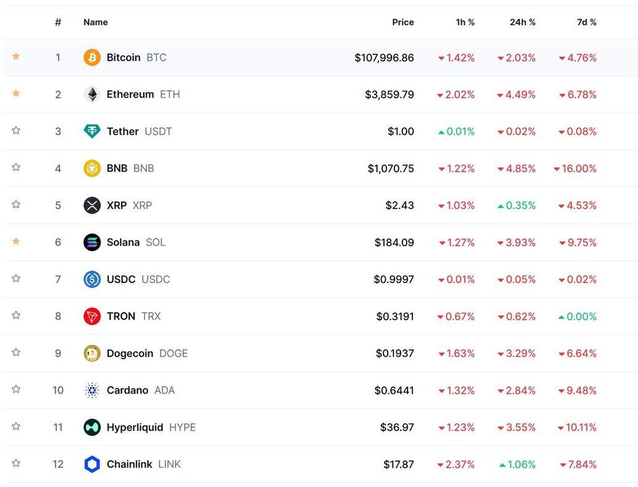Sort by the 24h % column header
638x487 pixels.
pyautogui.click(x=522, y=22)
